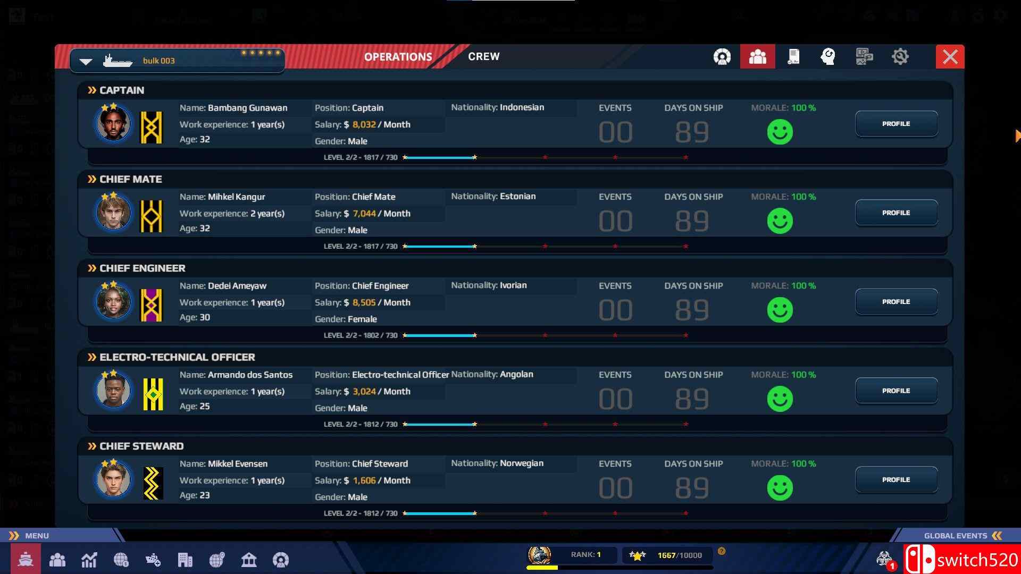The height and width of the screenshot is (574, 1021).
Task: Open the ship settings gear icon
Action: coord(901,56)
